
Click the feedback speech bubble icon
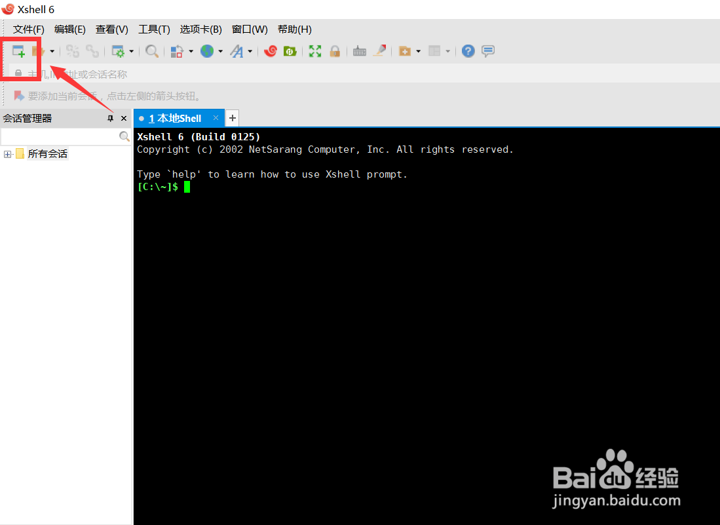(488, 51)
